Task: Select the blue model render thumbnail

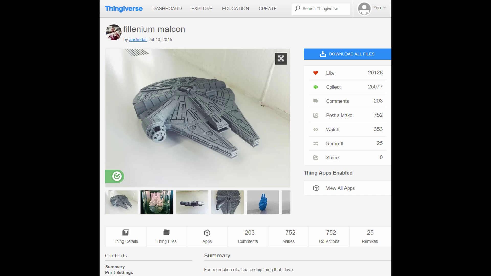Action: 263,202
